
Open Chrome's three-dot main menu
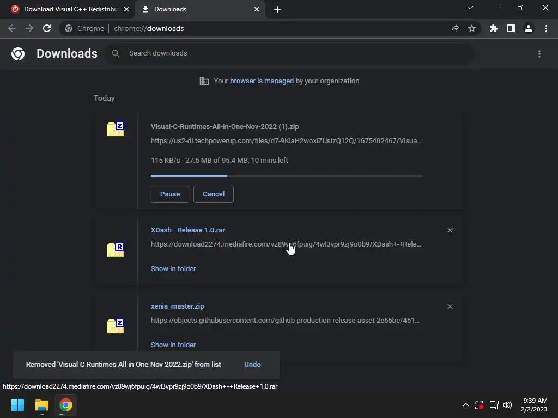click(x=546, y=28)
